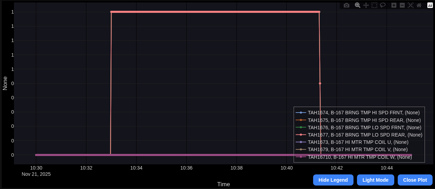Image resolution: width=435 pixels, height=189 pixels.
Task: Switch to Light Mode
Action: [375, 180]
